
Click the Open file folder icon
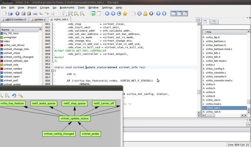[x=10, y=14]
